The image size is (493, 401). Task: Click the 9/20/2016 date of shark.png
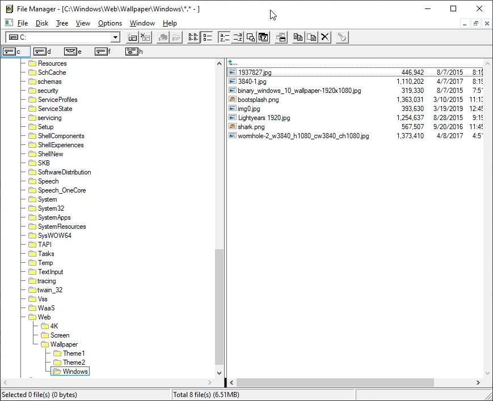pyautogui.click(x=448, y=127)
